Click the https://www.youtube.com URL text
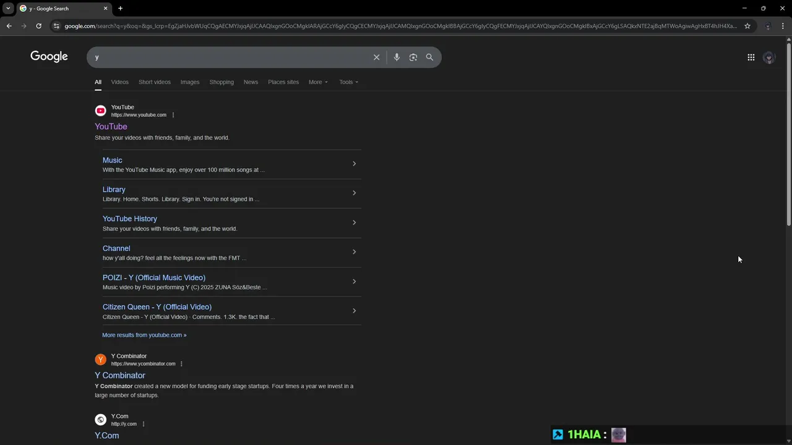792x445 pixels. (139, 115)
